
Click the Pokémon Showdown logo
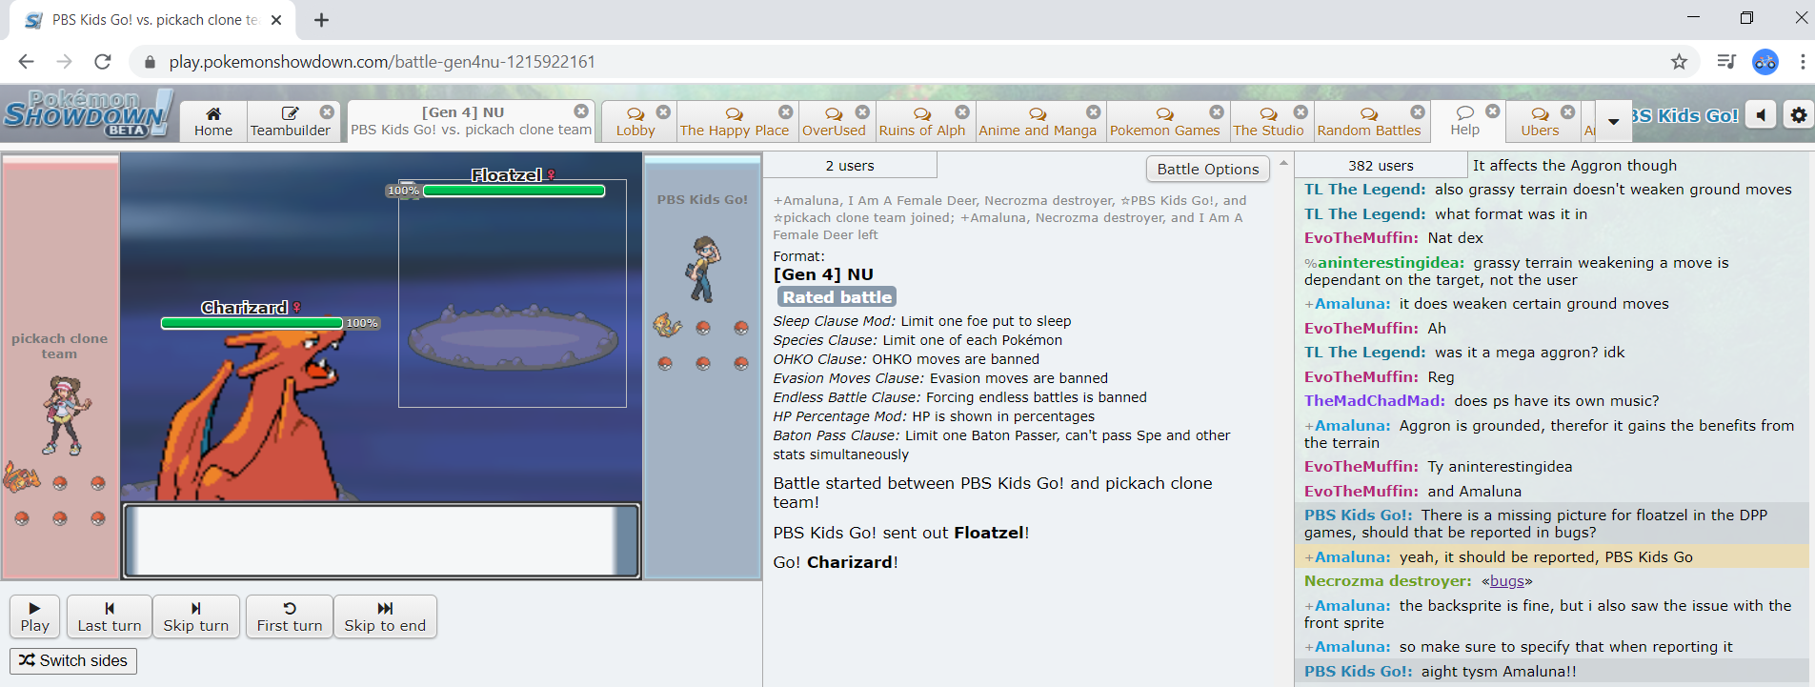[88, 113]
